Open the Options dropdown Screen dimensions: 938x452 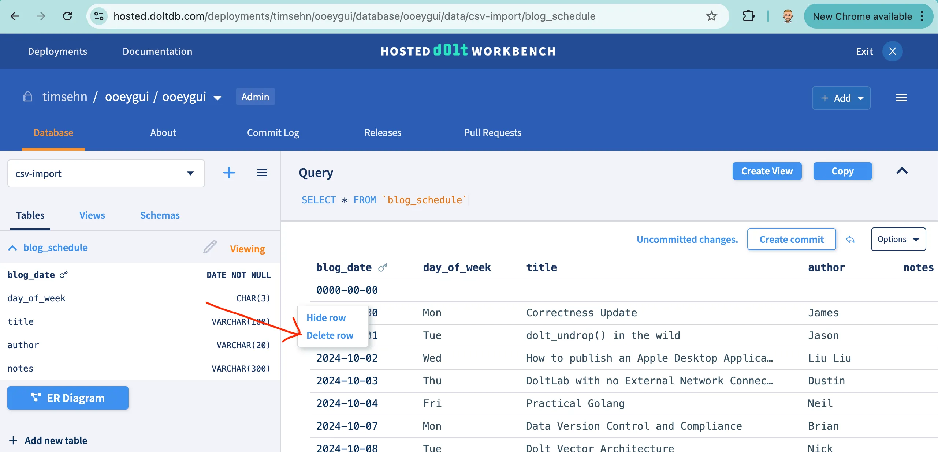tap(898, 240)
